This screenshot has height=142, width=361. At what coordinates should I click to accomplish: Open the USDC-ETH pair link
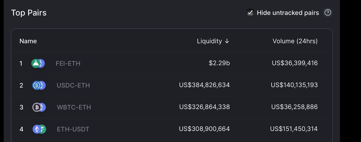tap(73, 85)
